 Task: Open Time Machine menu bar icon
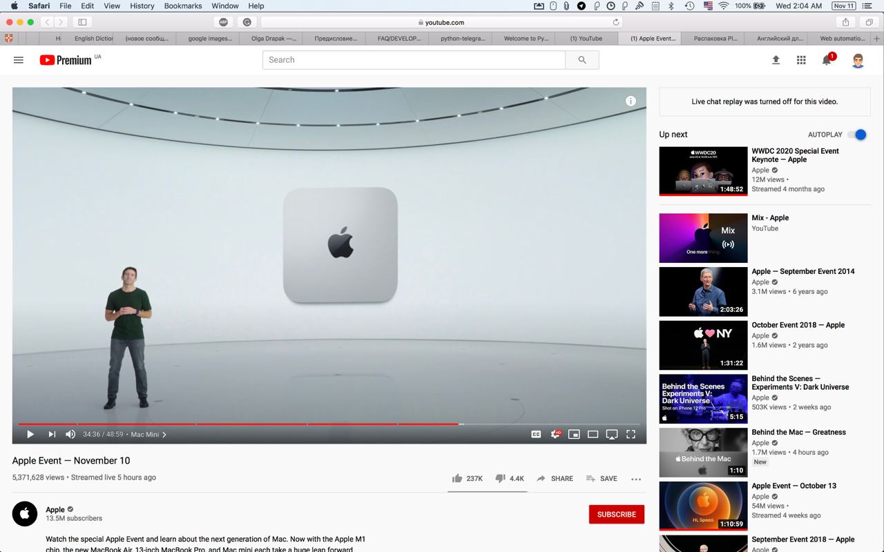[689, 6]
